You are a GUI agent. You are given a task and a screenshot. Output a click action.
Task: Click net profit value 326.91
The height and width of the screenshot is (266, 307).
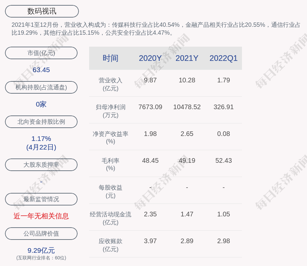coord(223,107)
